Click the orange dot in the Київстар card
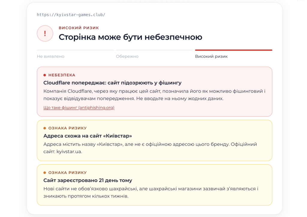Image resolution: width=307 pixels, height=217 pixels. tap(45, 128)
